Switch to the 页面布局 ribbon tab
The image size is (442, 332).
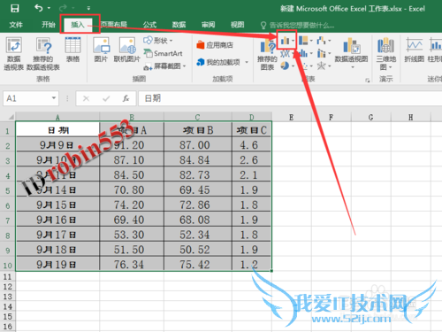click(x=114, y=25)
